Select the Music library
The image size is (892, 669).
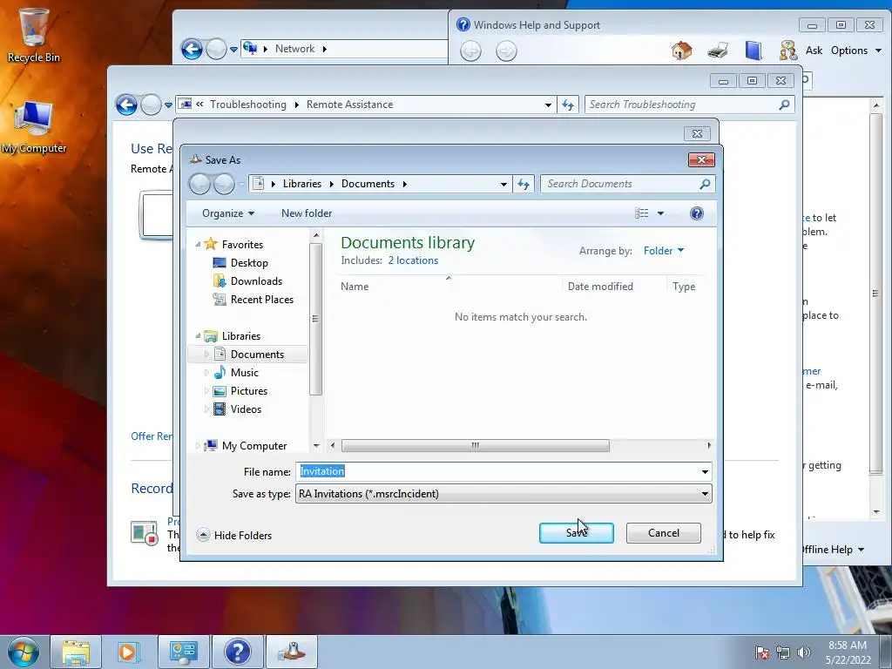[x=244, y=373]
